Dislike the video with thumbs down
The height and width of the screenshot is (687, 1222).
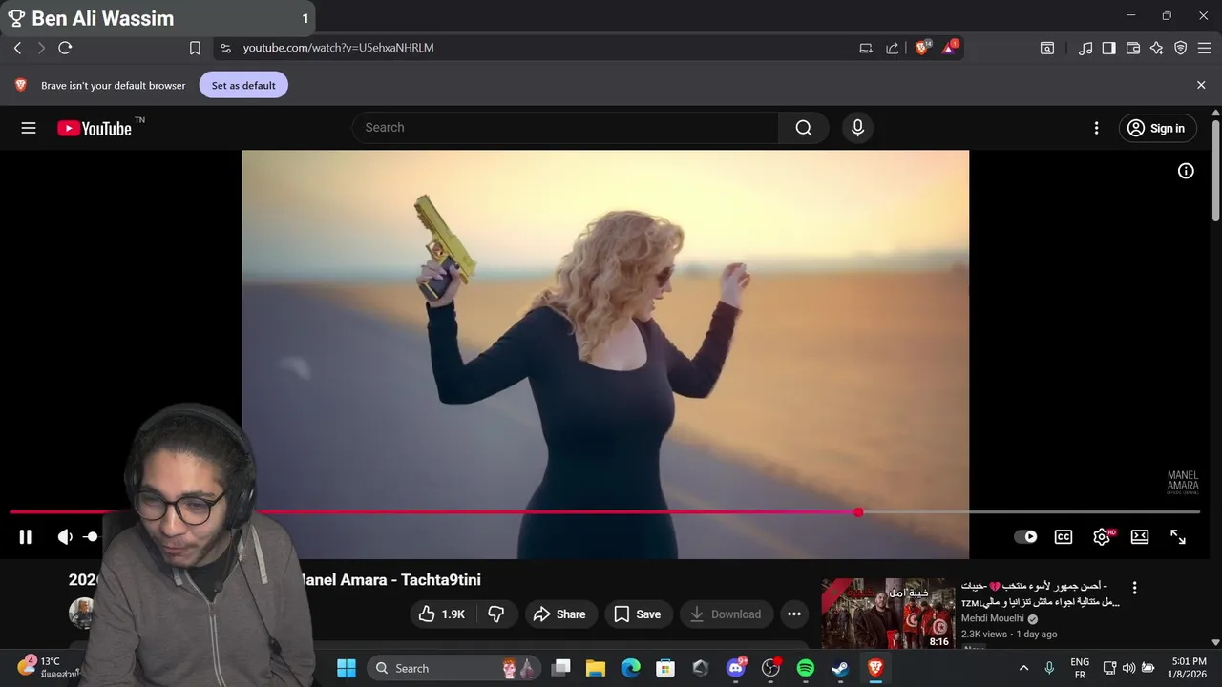[x=496, y=614]
